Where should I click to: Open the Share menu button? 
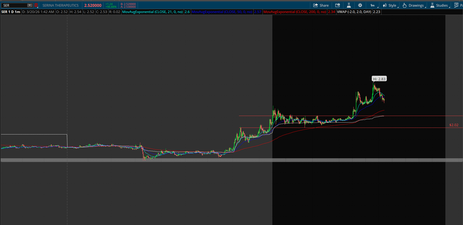click(x=321, y=5)
